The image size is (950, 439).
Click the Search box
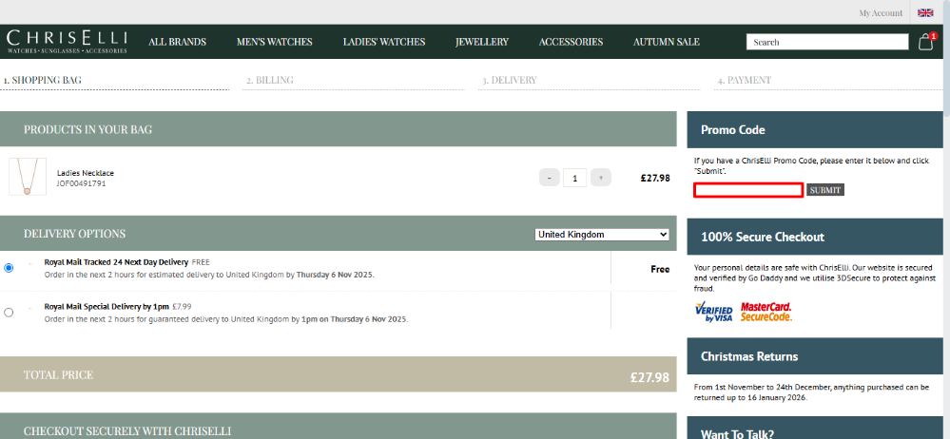pyautogui.click(x=827, y=42)
